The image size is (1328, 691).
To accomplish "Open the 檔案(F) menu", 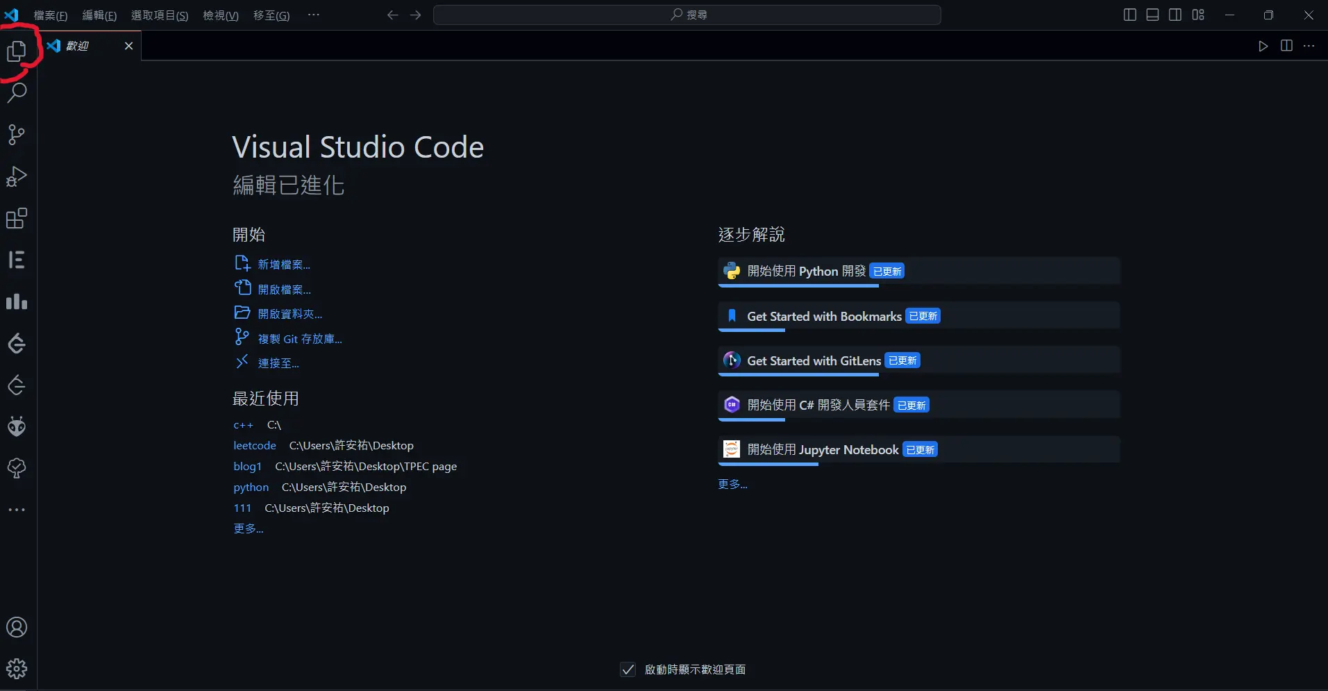I will point(51,15).
